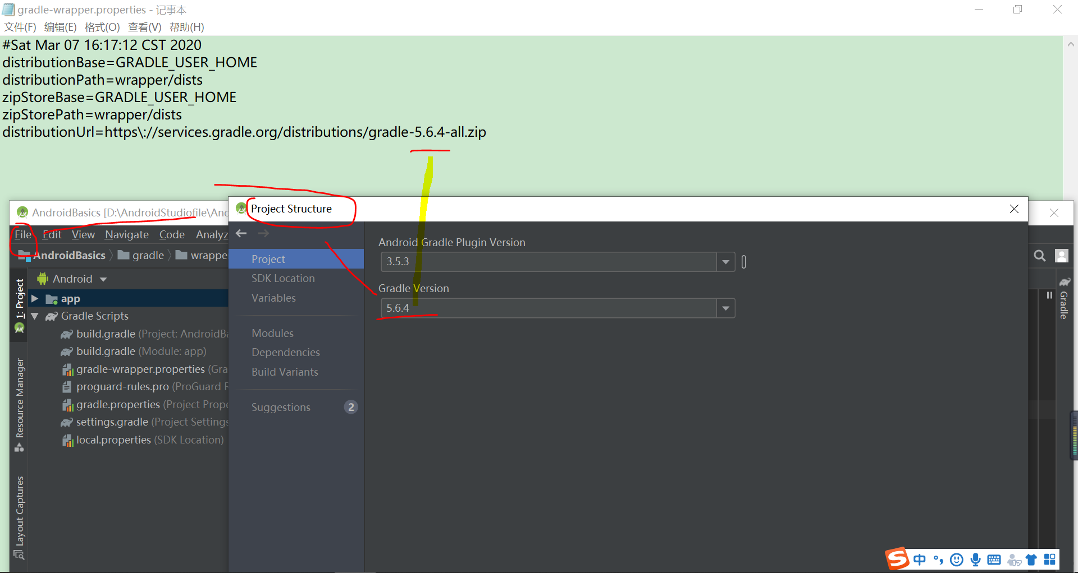Select build.gradle (Module: app)
This screenshot has height=573, width=1078.
(x=134, y=352)
